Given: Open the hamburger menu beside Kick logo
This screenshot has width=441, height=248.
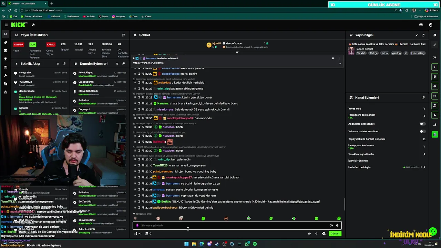Looking at the screenshot, I should coord(6,25).
